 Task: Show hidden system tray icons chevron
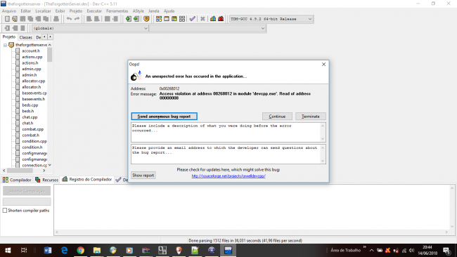click(x=372, y=250)
